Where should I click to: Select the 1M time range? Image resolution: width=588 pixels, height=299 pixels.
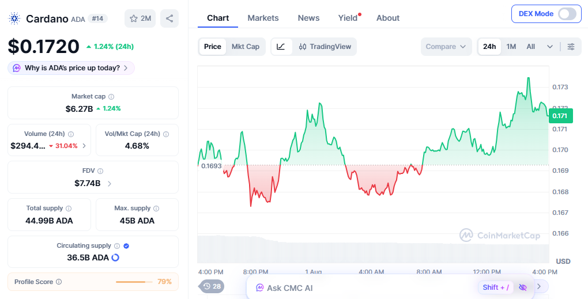[511, 47]
